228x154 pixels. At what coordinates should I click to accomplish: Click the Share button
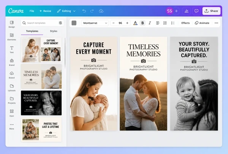pos(211,11)
